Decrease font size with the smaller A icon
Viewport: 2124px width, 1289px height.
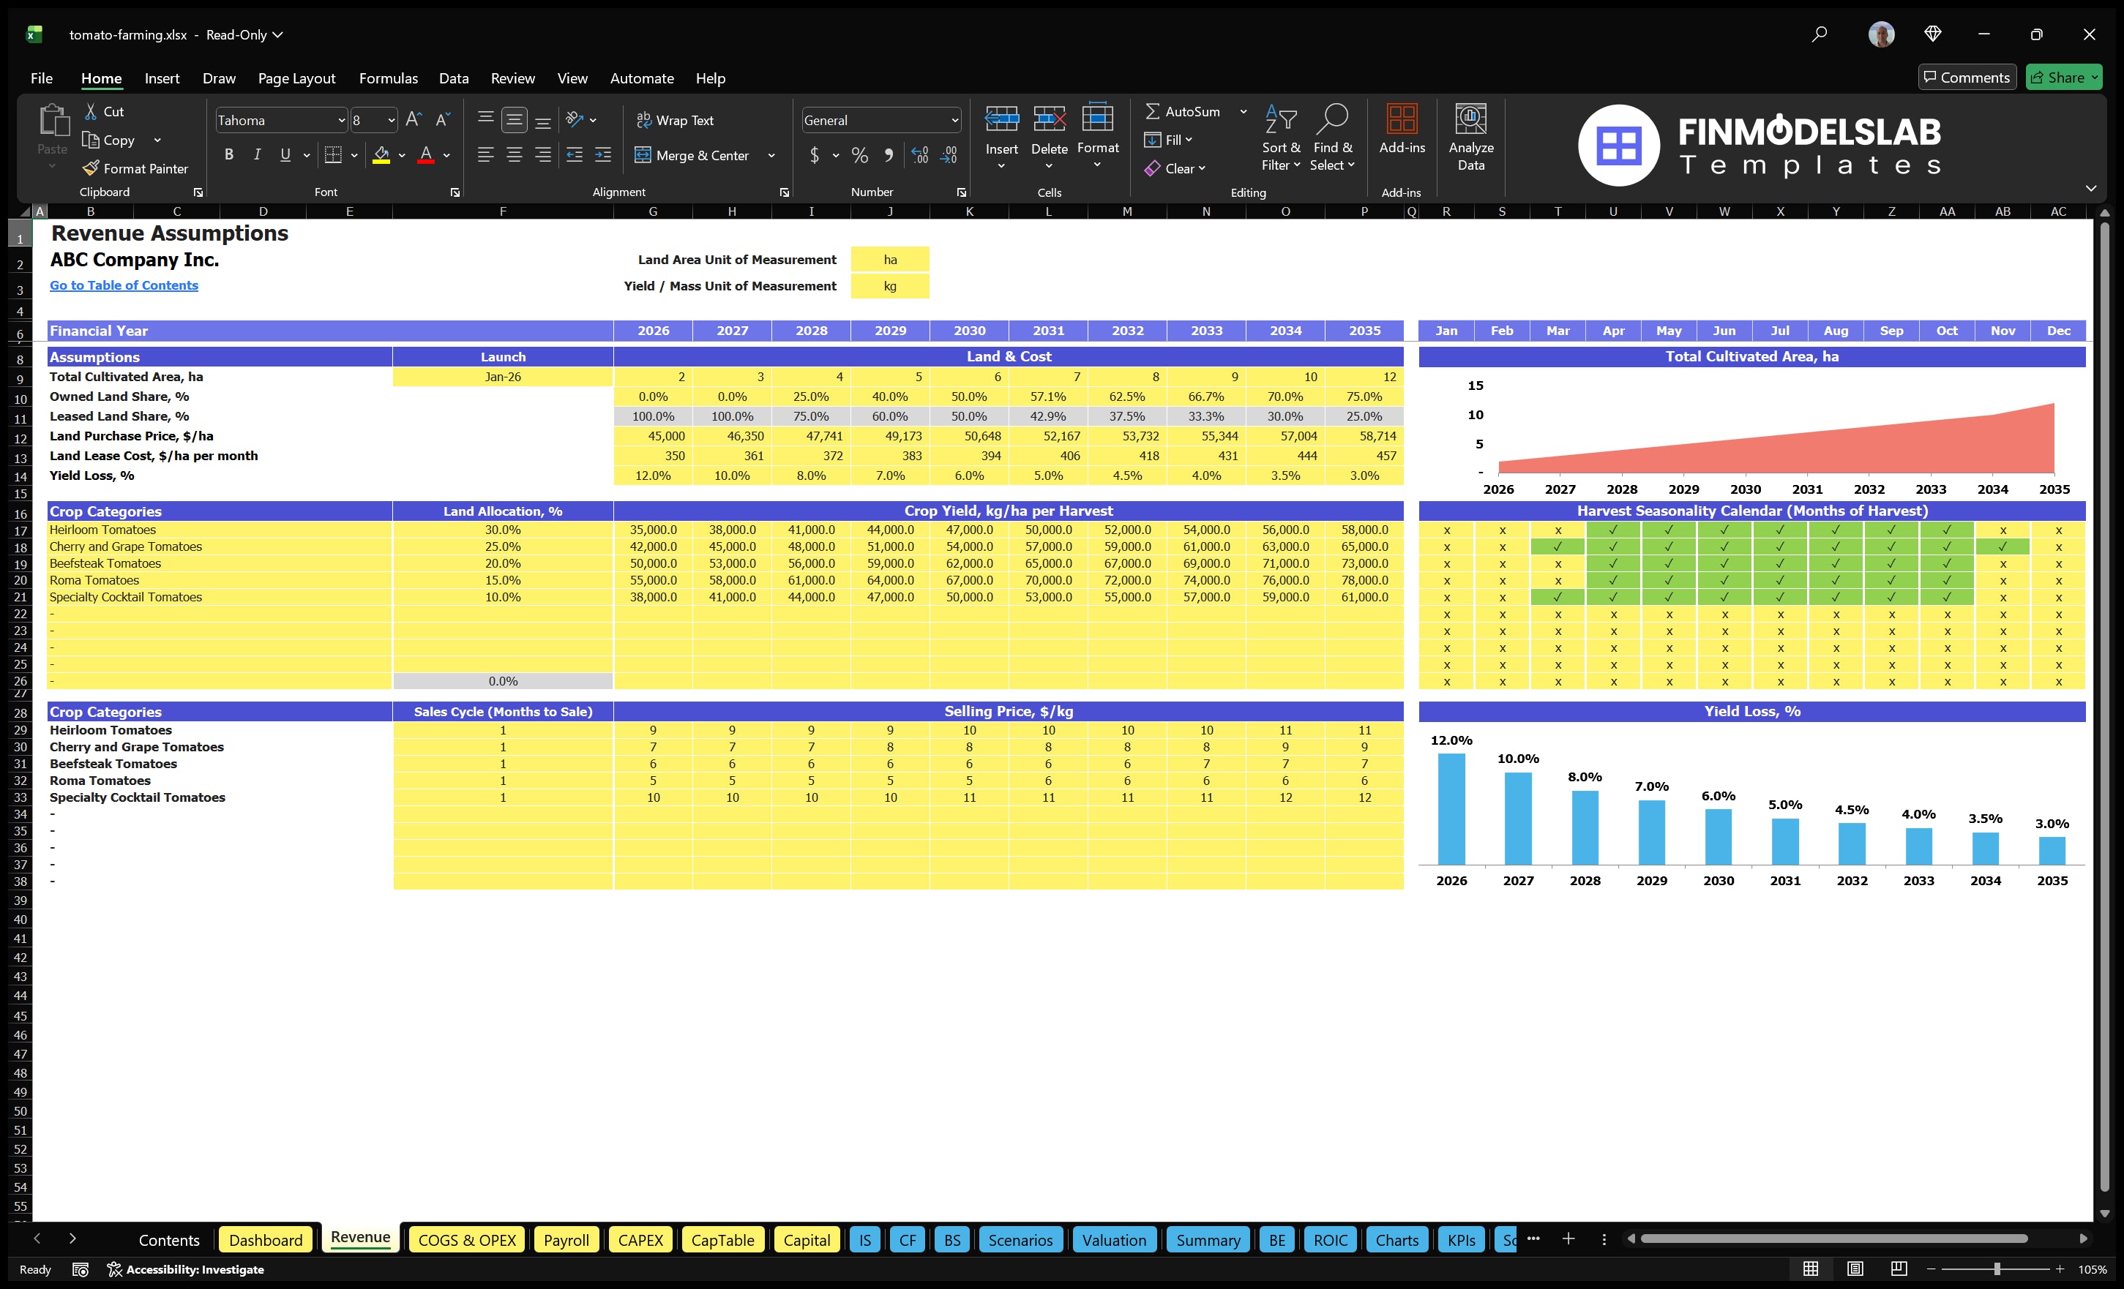coord(442,120)
